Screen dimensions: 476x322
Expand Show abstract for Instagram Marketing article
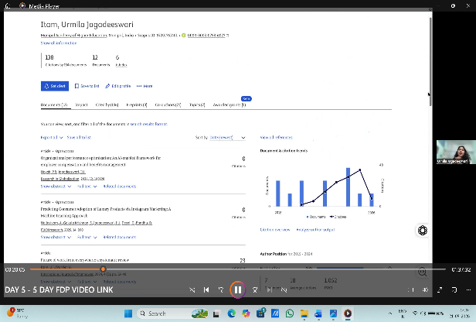coord(56,237)
